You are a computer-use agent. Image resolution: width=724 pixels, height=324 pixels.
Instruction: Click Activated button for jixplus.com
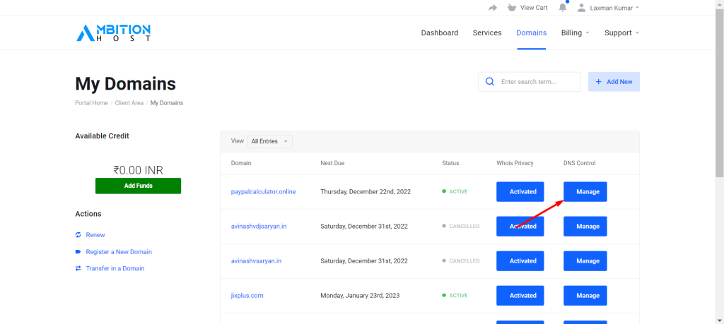pos(520,296)
